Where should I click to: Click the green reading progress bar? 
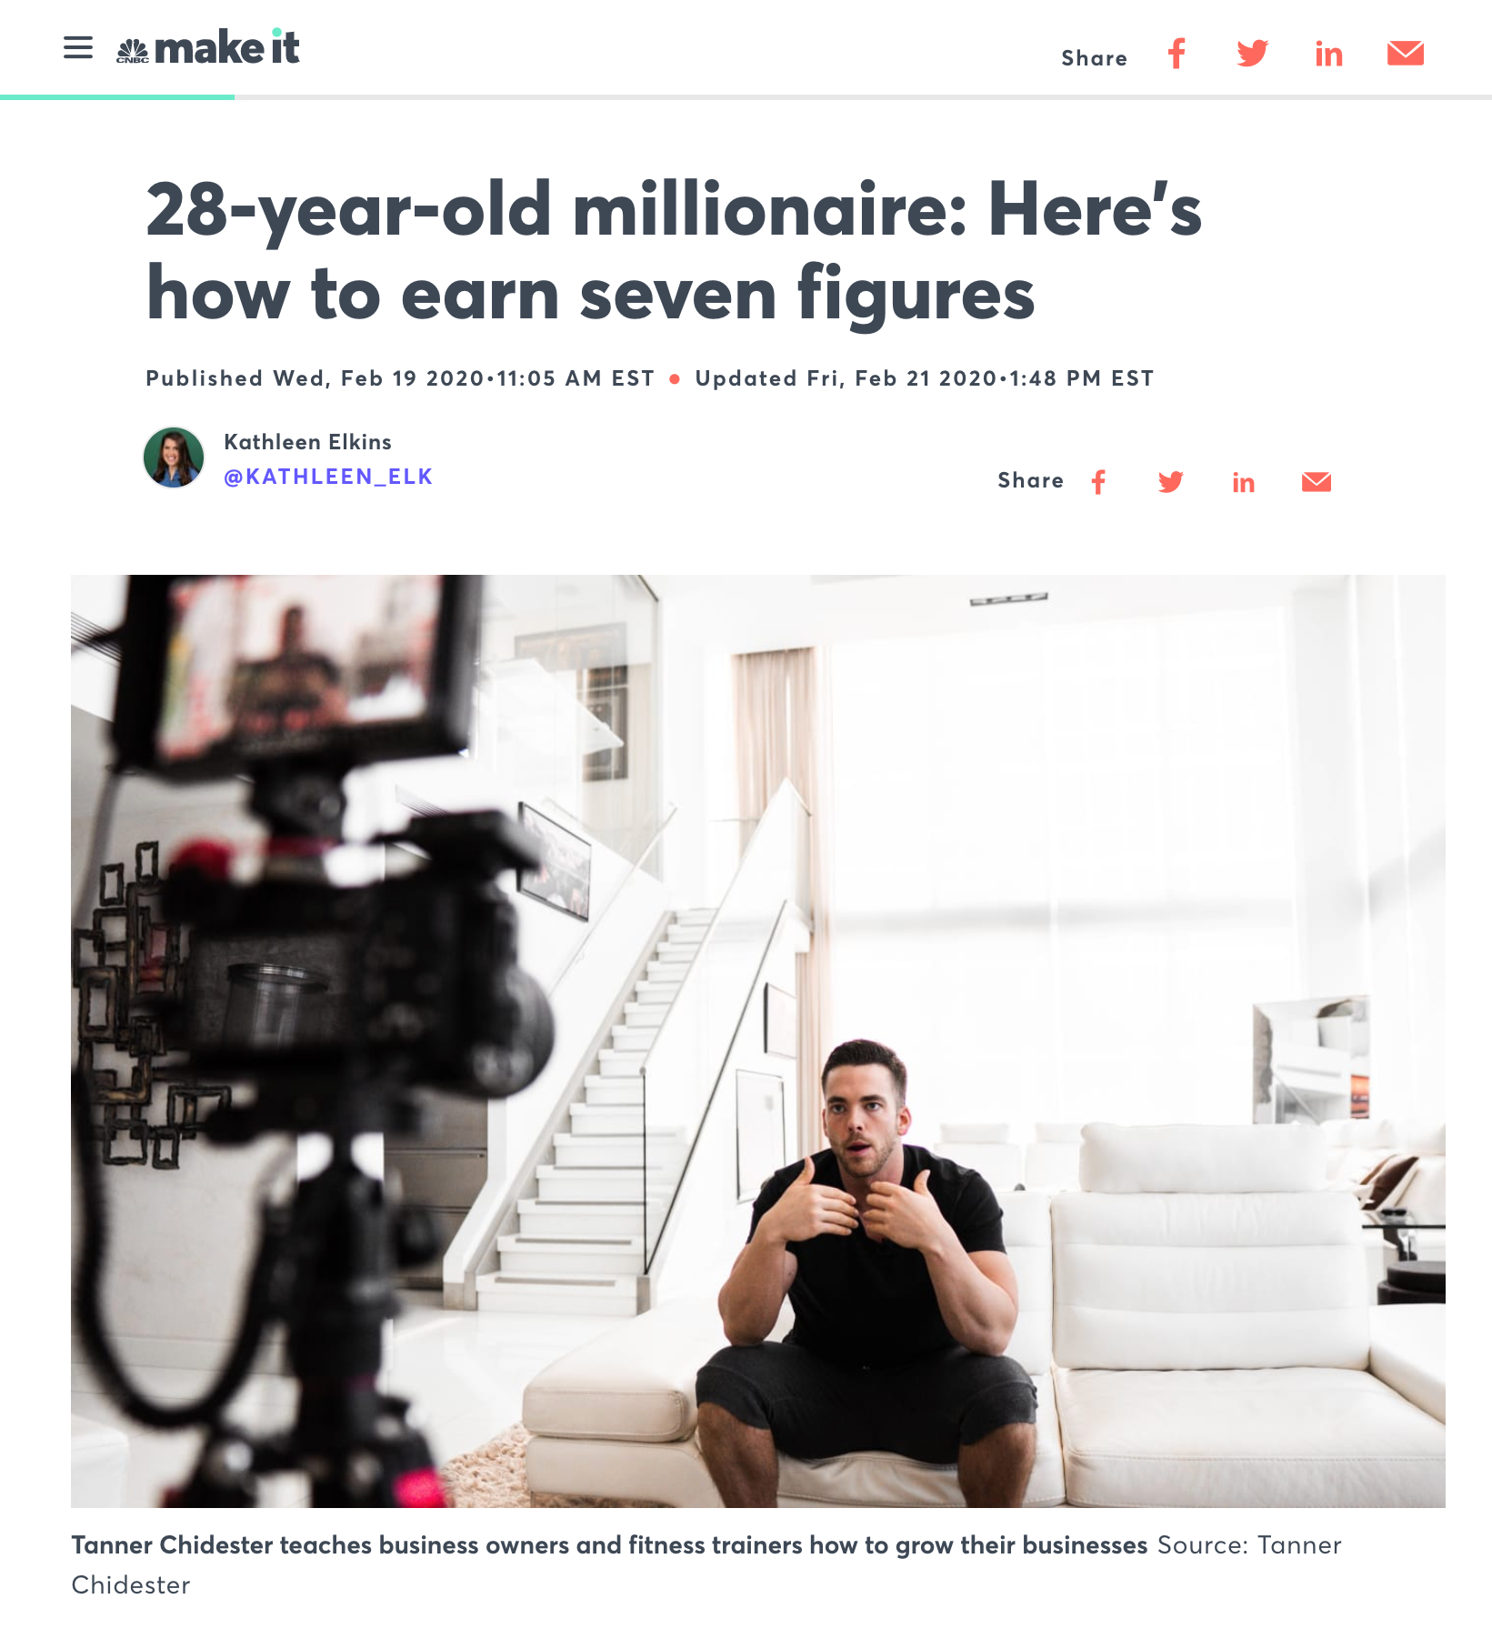117,96
